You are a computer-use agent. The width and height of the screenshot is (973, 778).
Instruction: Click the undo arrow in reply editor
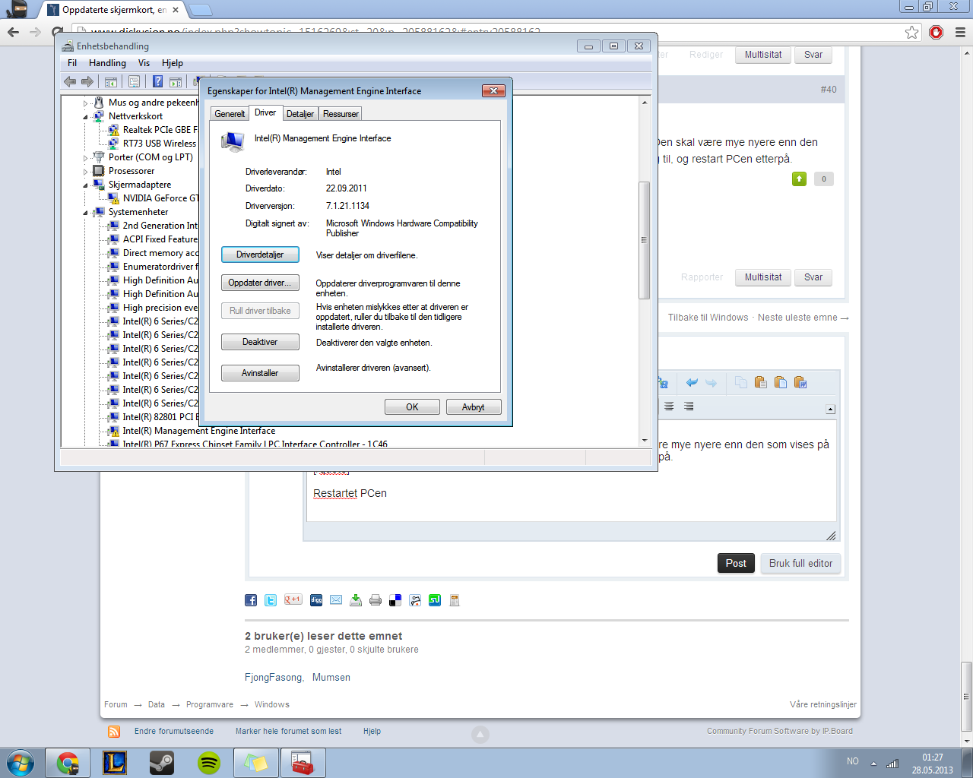pos(692,383)
